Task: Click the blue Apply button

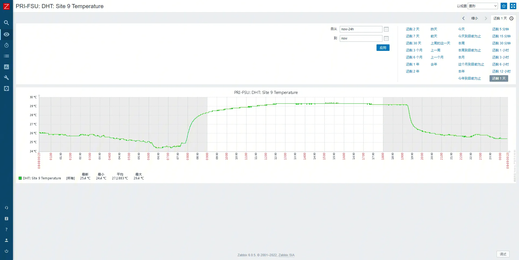Action: (x=383, y=48)
